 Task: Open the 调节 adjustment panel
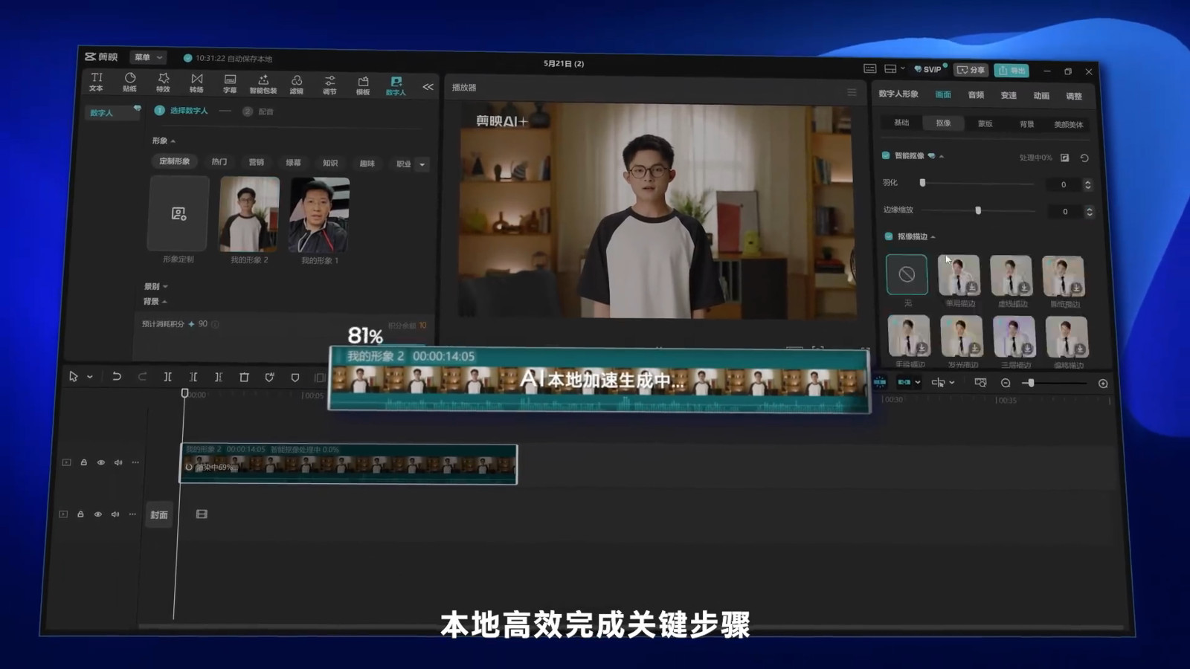coord(329,85)
